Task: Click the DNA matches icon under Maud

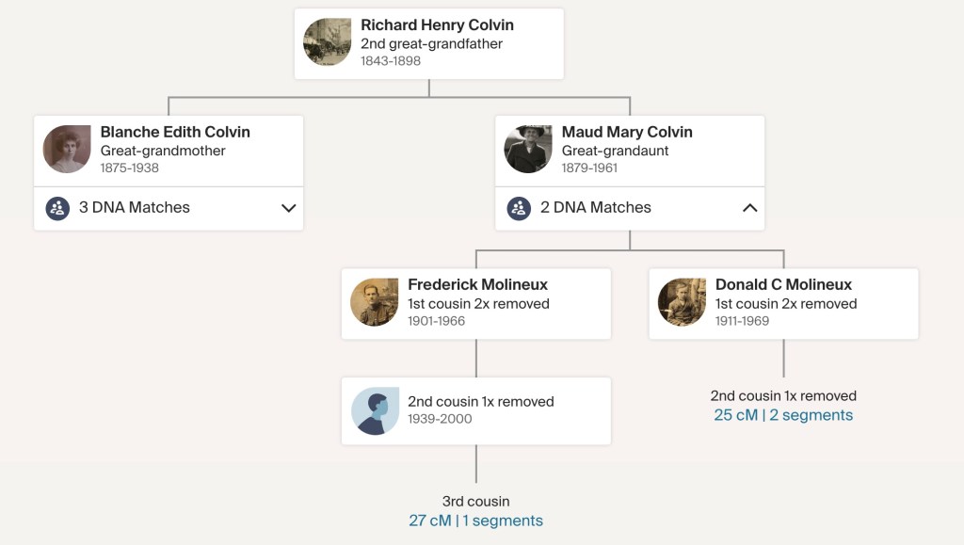Action: 519,208
